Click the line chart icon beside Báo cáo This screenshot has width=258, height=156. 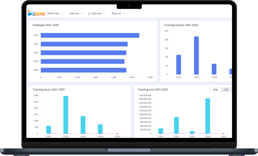[90, 14]
